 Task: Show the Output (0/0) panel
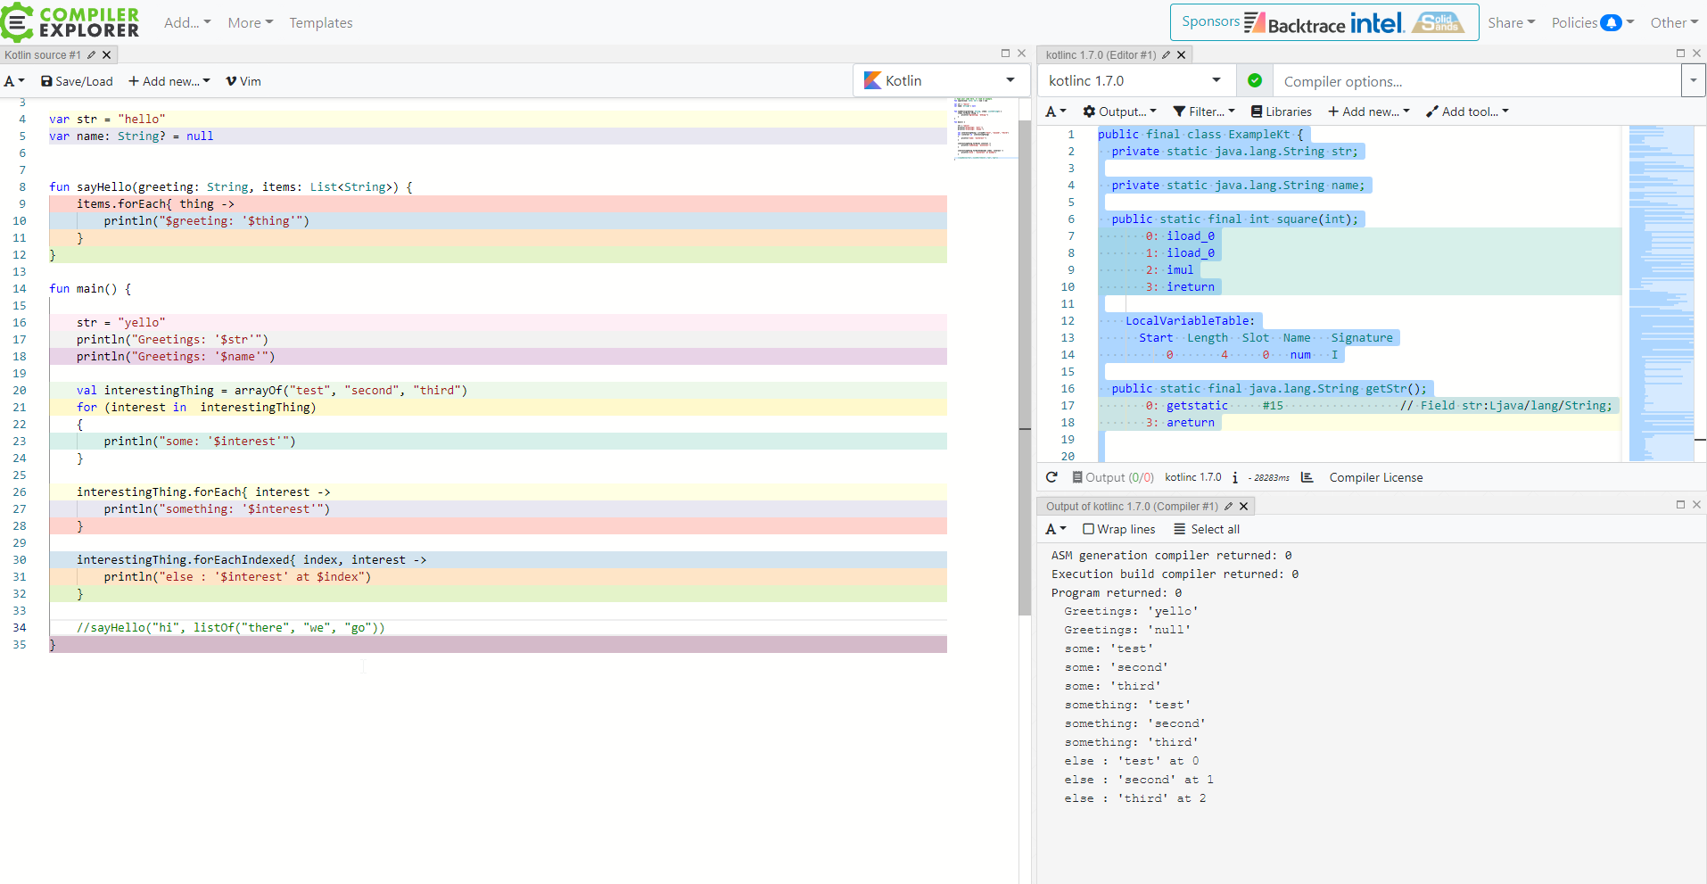[x=1113, y=477]
